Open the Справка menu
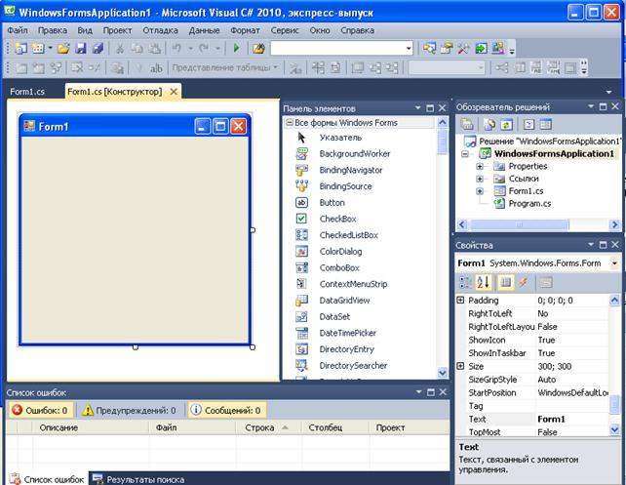The image size is (626, 485). click(357, 30)
